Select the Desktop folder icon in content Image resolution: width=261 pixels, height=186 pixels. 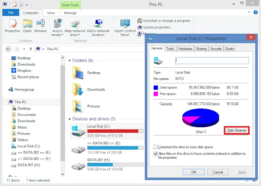pyautogui.click(x=78, y=73)
